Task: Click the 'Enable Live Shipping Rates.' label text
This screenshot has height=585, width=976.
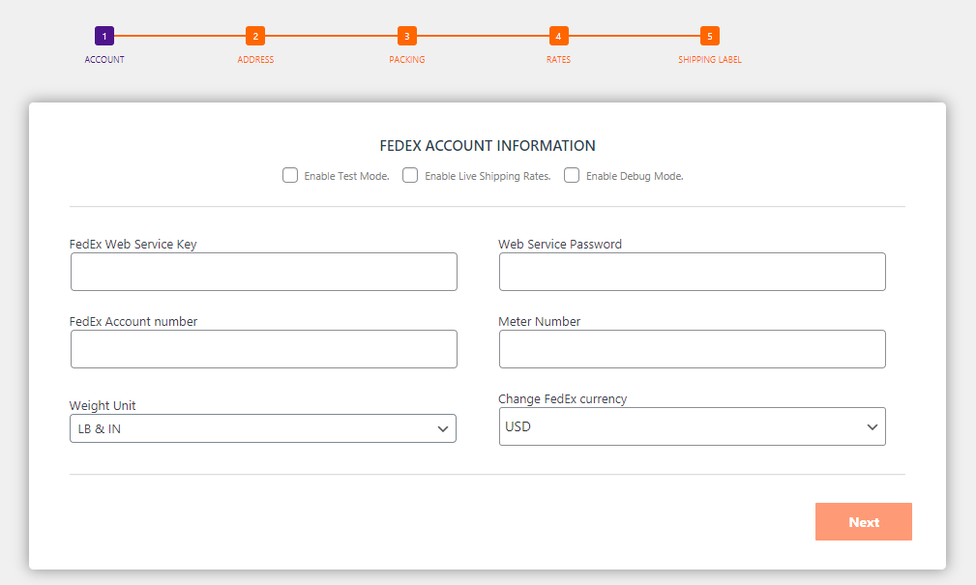Action: pos(488,176)
